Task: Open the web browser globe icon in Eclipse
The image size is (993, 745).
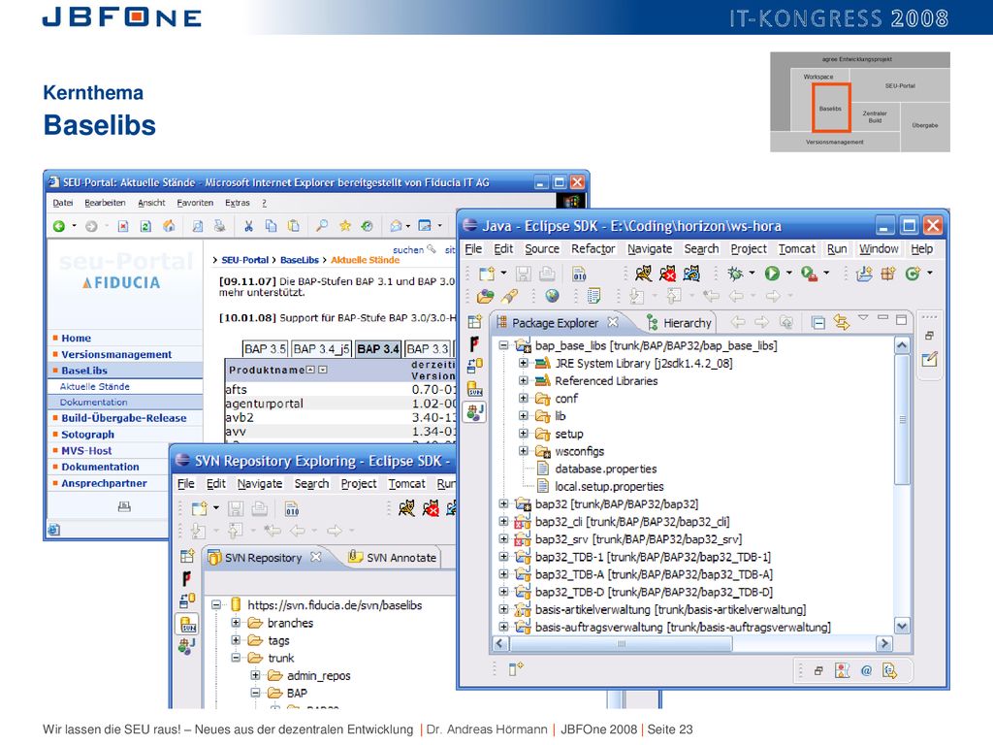Action: coord(552,296)
